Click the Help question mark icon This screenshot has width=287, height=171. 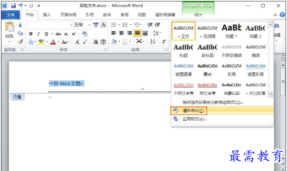282,15
